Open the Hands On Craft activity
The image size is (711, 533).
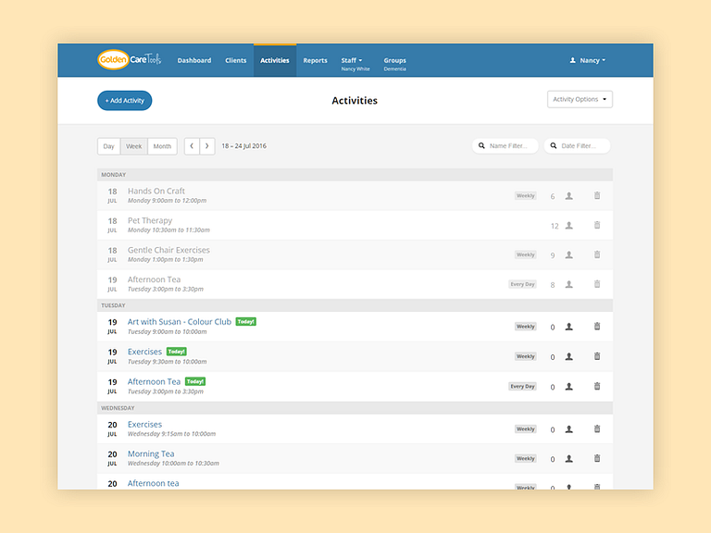click(x=156, y=191)
